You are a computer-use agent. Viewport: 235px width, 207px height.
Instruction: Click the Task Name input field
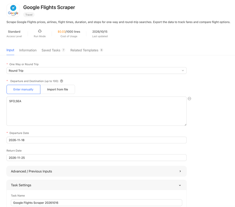[x=96, y=203]
